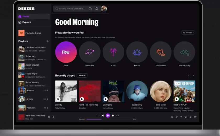Click Doja Cat in the player bar
Viewport: 220px width, 136px height.
[29, 119]
